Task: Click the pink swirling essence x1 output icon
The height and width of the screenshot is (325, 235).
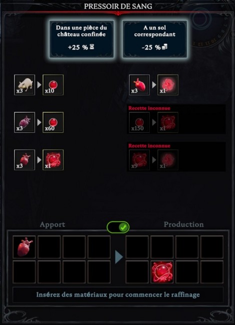Action: click(168, 85)
